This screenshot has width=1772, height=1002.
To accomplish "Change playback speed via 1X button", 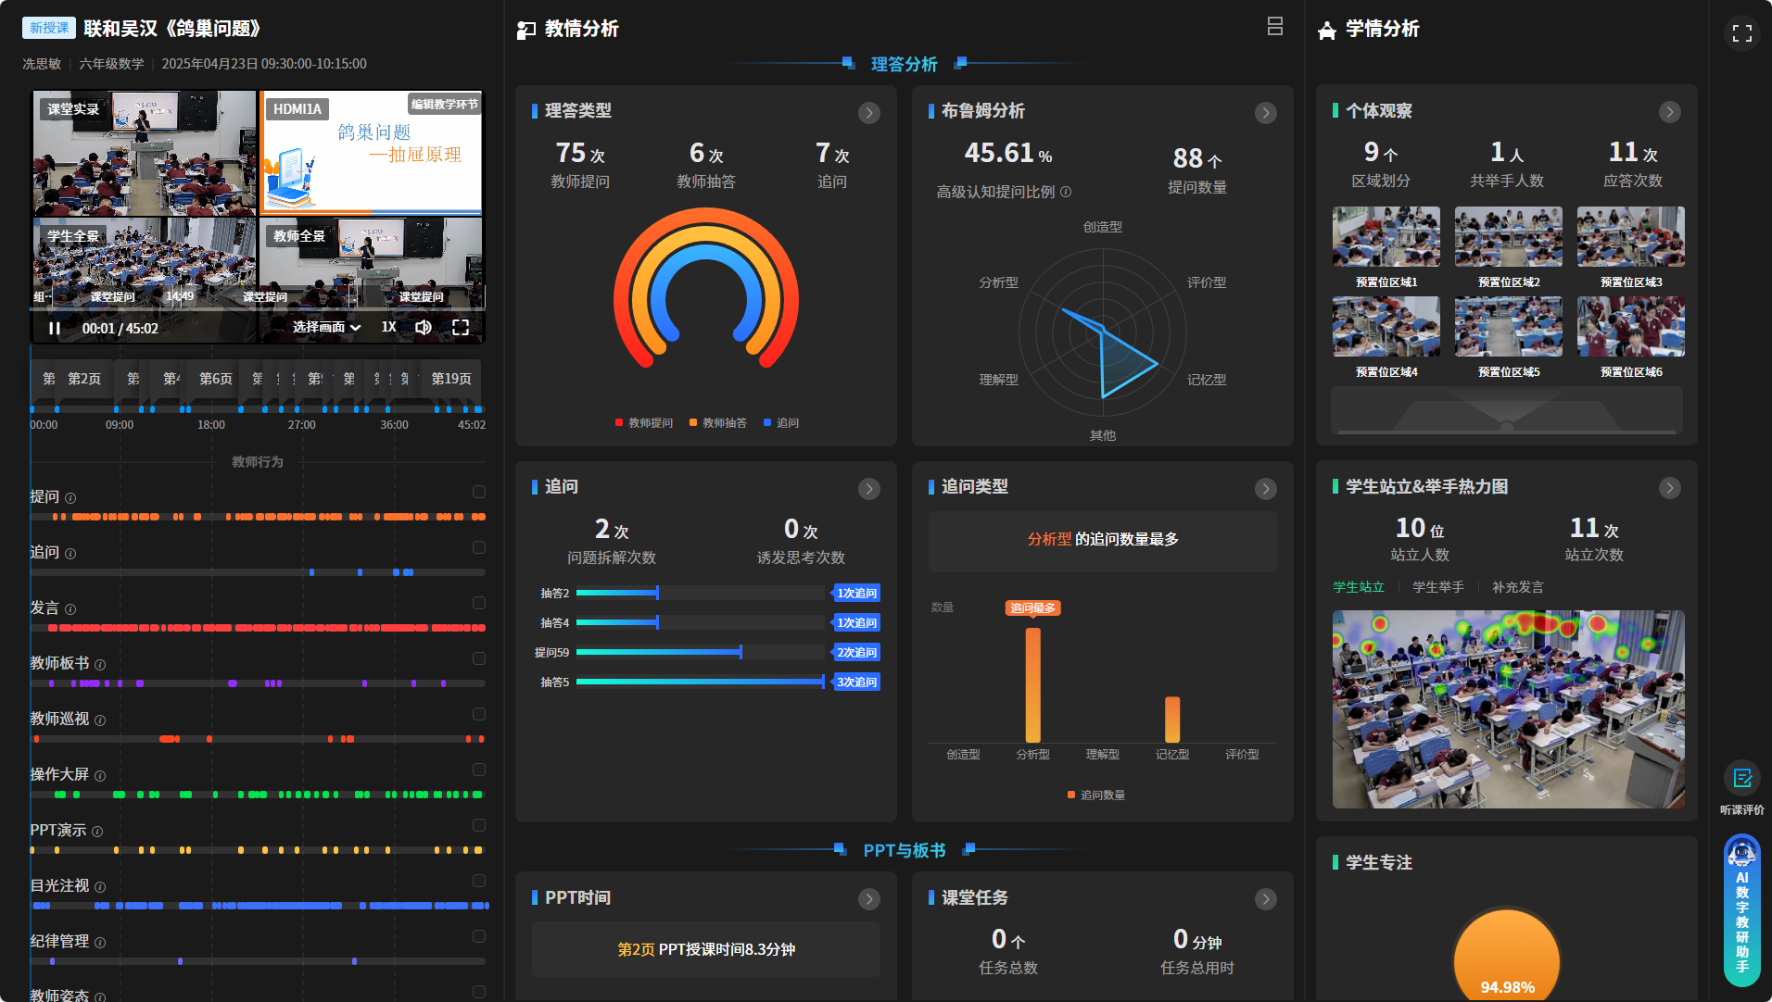I will click(x=388, y=327).
